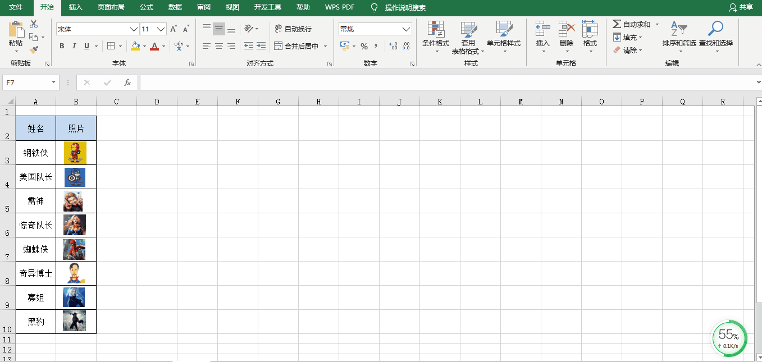Screen dimensions: 762x362
Task: Click the fill color bucket icon
Action: (x=135, y=46)
